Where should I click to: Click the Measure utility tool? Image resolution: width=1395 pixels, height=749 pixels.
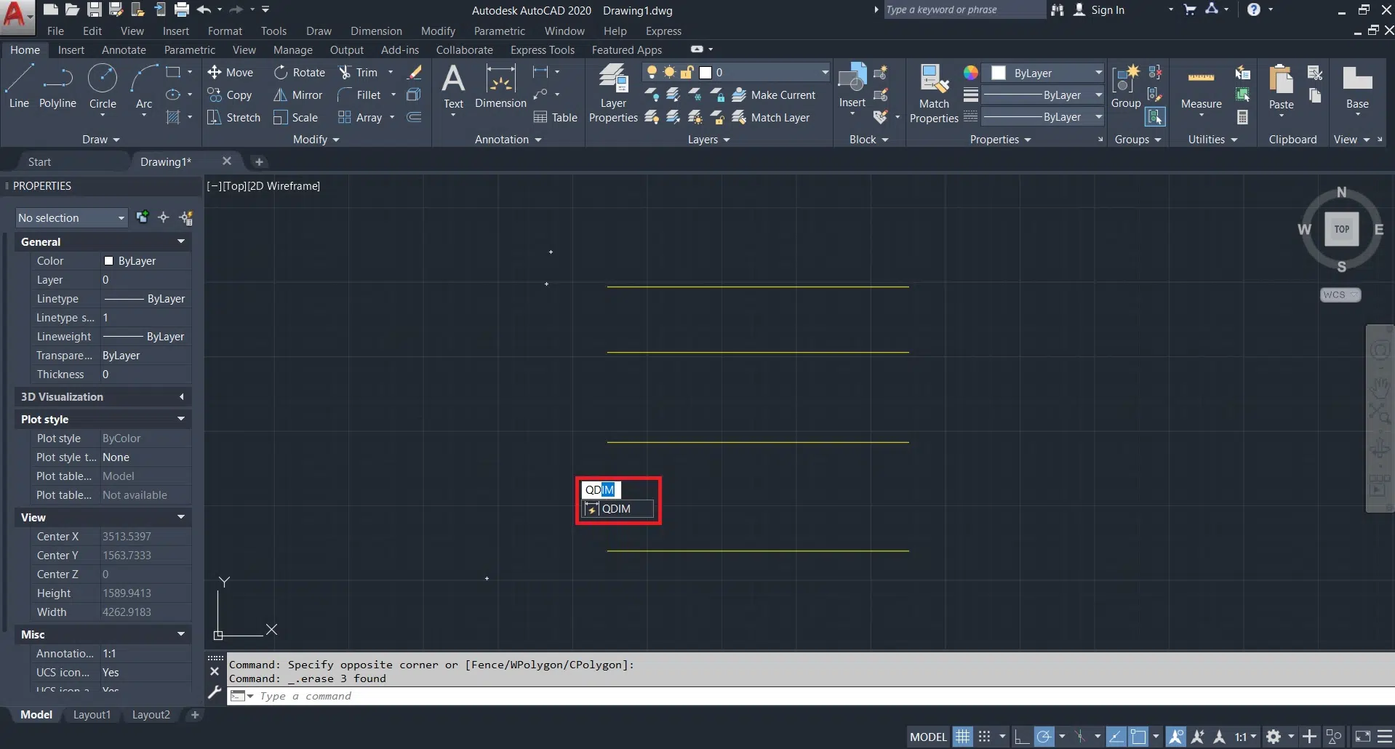[1201, 91]
